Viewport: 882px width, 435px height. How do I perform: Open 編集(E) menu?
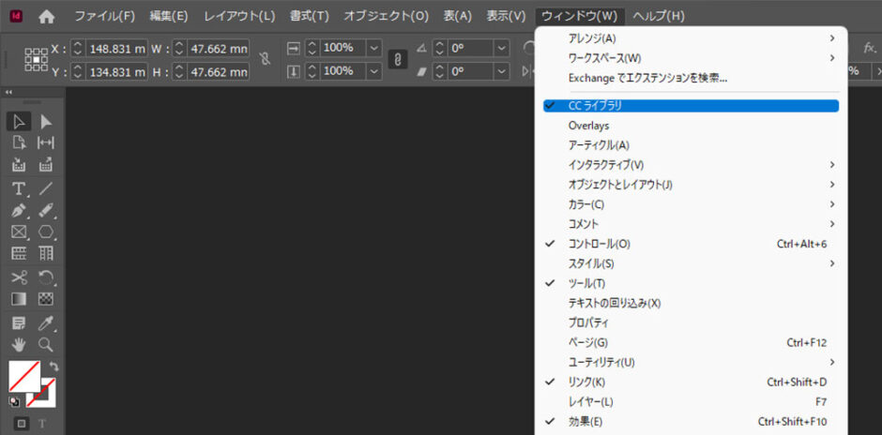click(169, 16)
